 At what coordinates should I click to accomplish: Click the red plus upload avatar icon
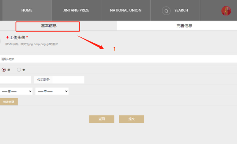[7, 37]
